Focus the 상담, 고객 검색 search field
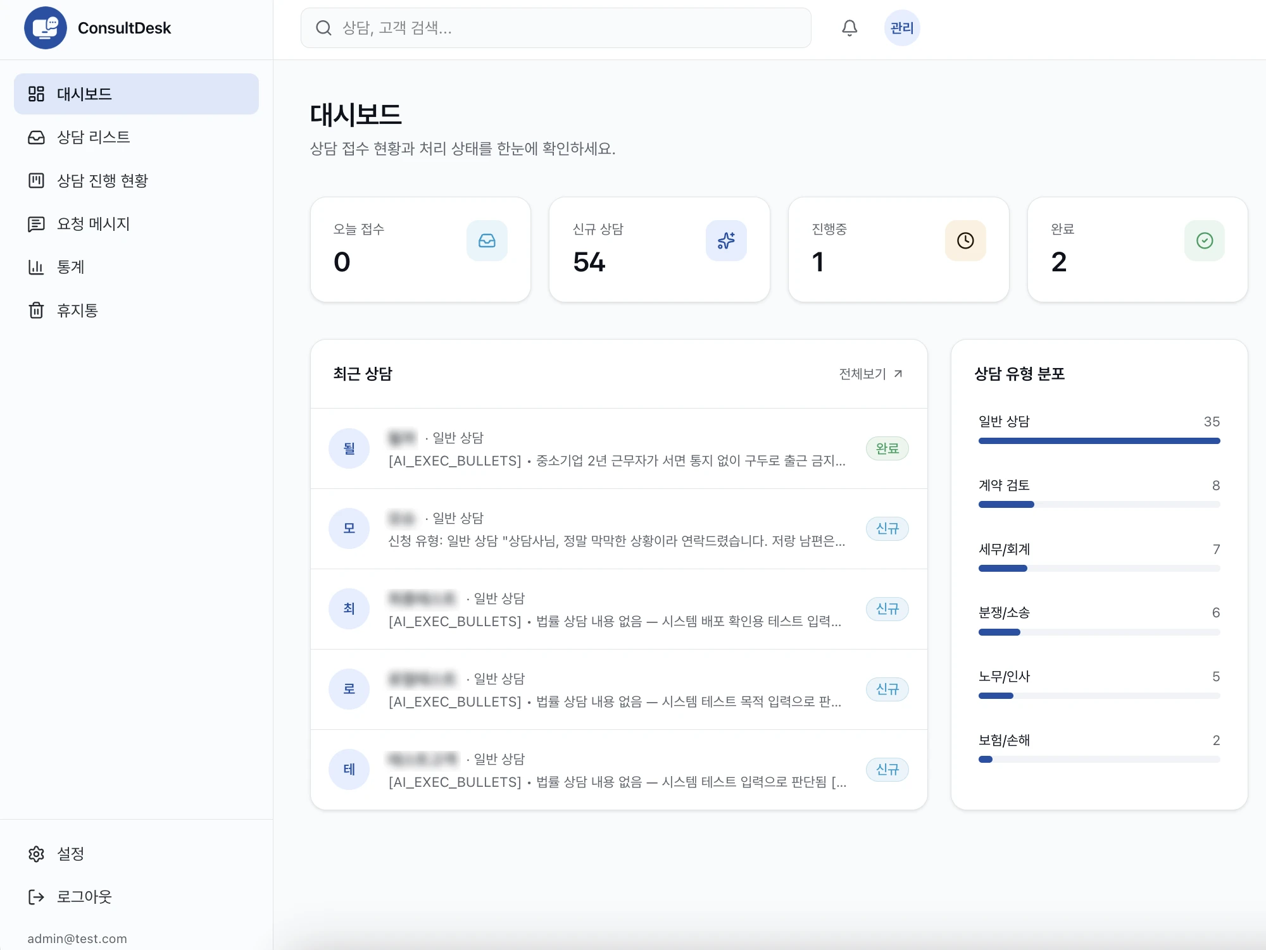Image resolution: width=1266 pixels, height=950 pixels. [556, 28]
